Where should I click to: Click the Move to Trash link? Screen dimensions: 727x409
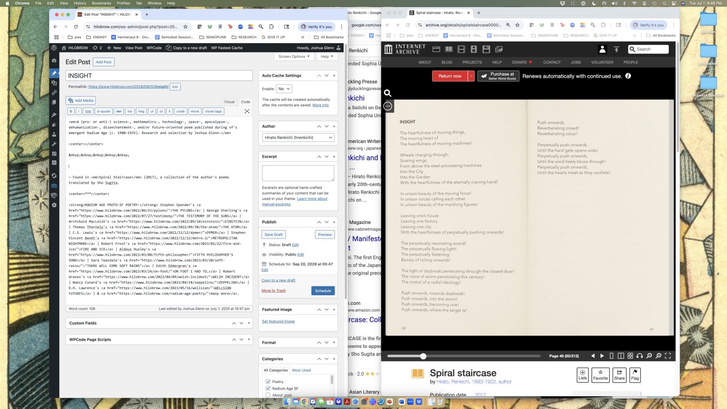(x=274, y=291)
